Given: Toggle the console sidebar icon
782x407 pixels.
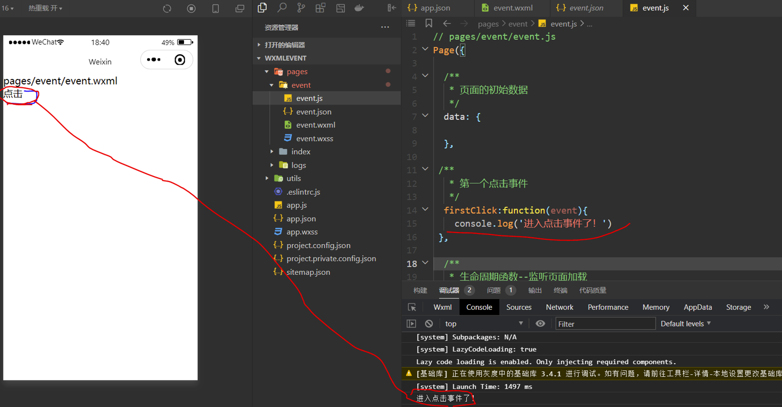Looking at the screenshot, I should click(x=411, y=324).
